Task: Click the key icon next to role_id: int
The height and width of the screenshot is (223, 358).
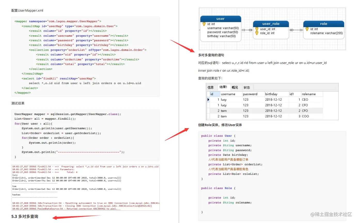Action: 257,33
